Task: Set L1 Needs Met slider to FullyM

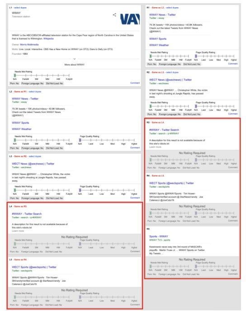Action: [x=69, y=75]
